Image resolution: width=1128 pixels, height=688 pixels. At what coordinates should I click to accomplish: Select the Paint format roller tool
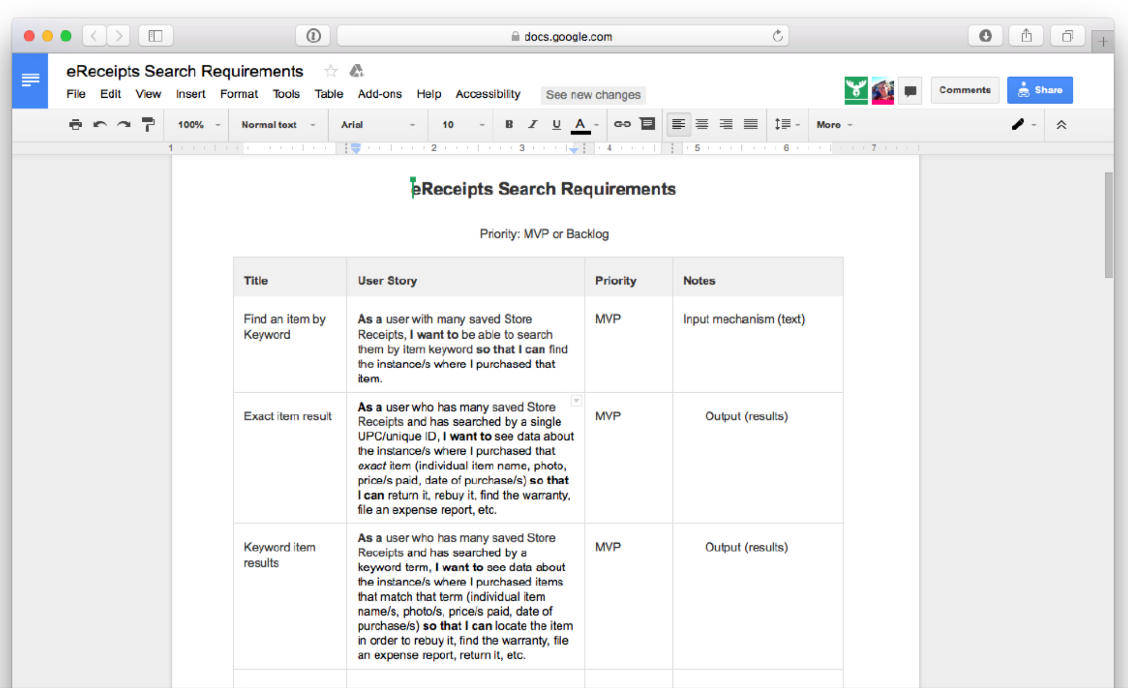[x=148, y=124]
